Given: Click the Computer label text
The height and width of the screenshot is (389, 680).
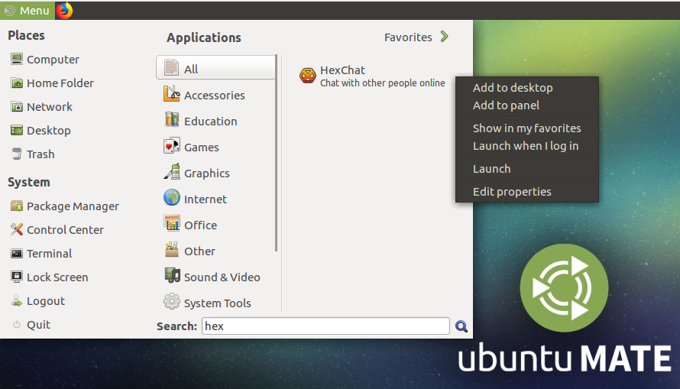Looking at the screenshot, I should pos(53,60).
